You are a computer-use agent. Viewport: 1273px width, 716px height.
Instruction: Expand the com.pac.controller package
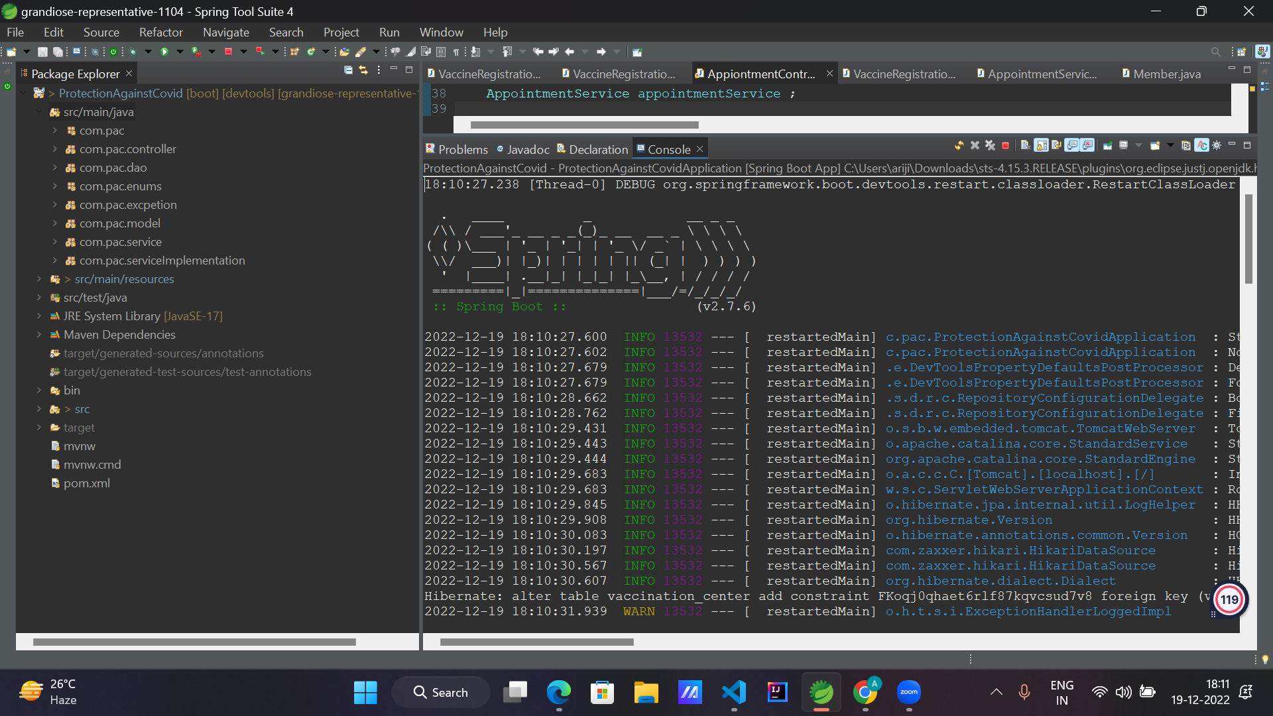click(55, 149)
